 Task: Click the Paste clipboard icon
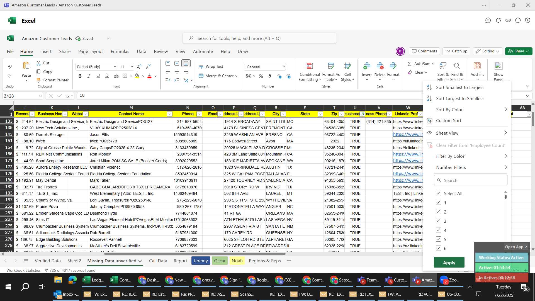pos(26,65)
